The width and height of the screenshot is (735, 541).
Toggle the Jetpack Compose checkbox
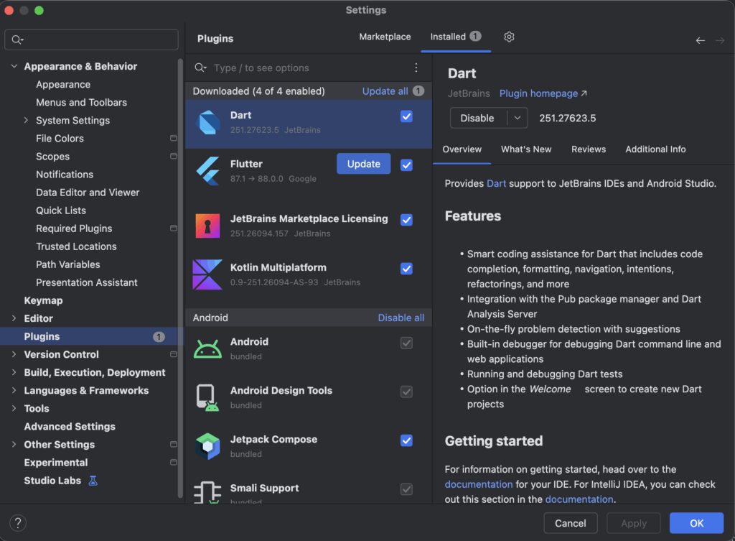[406, 440]
